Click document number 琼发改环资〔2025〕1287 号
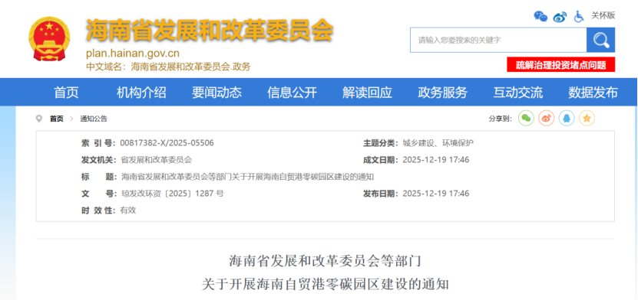Viewport: 638px width, 300px height. (172, 194)
